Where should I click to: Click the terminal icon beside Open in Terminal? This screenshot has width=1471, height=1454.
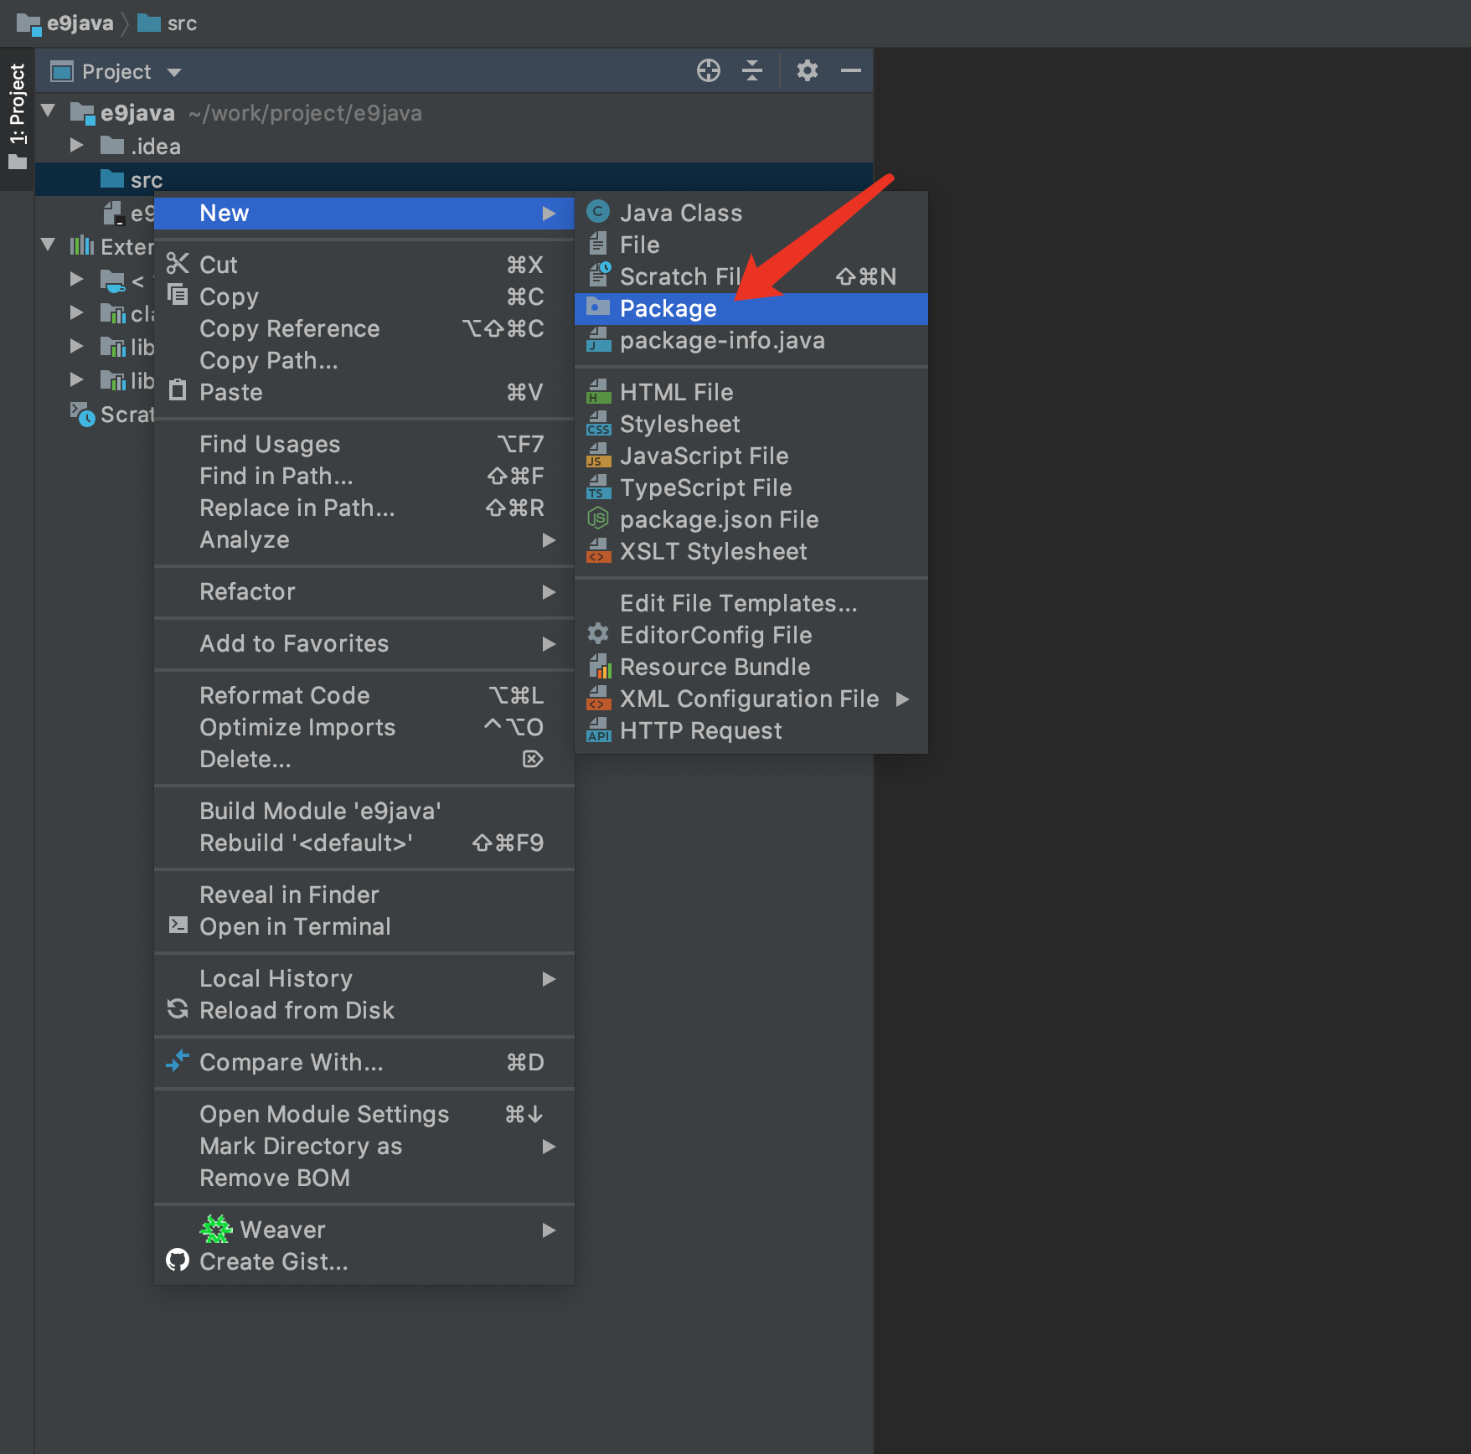coord(178,926)
